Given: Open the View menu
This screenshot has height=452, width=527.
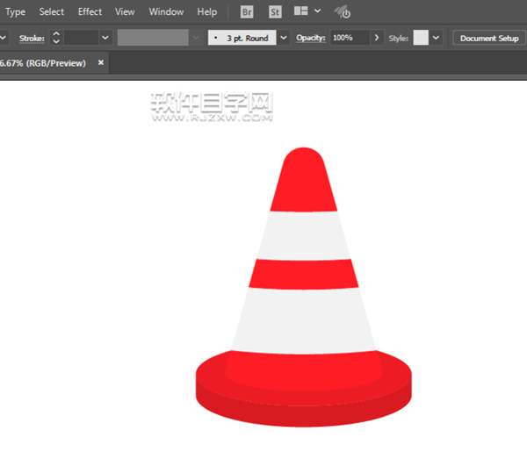Looking at the screenshot, I should pyautogui.click(x=126, y=12).
